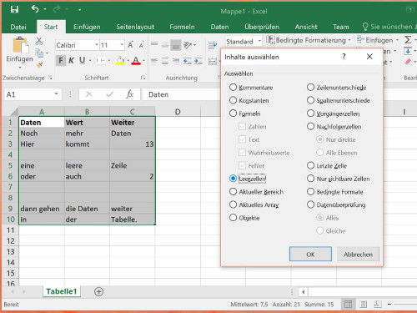
Task: Toggle italic with the K button
Action: [71, 60]
